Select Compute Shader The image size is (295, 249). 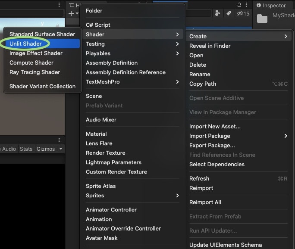tap(42, 62)
